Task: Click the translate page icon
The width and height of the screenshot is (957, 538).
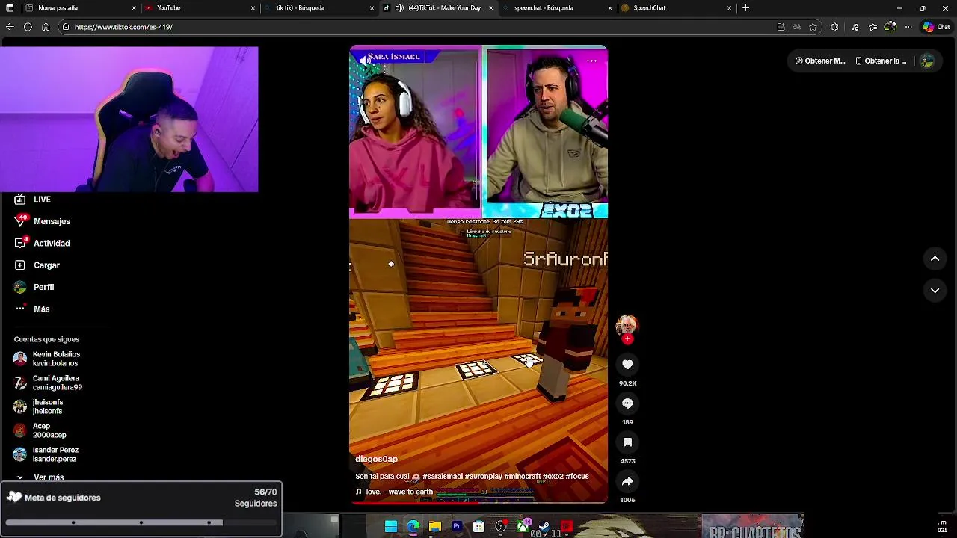Action: point(797,27)
